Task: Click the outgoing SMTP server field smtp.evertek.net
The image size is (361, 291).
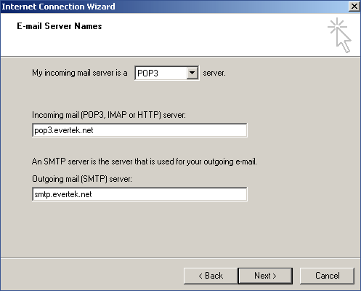Action: pos(139,194)
